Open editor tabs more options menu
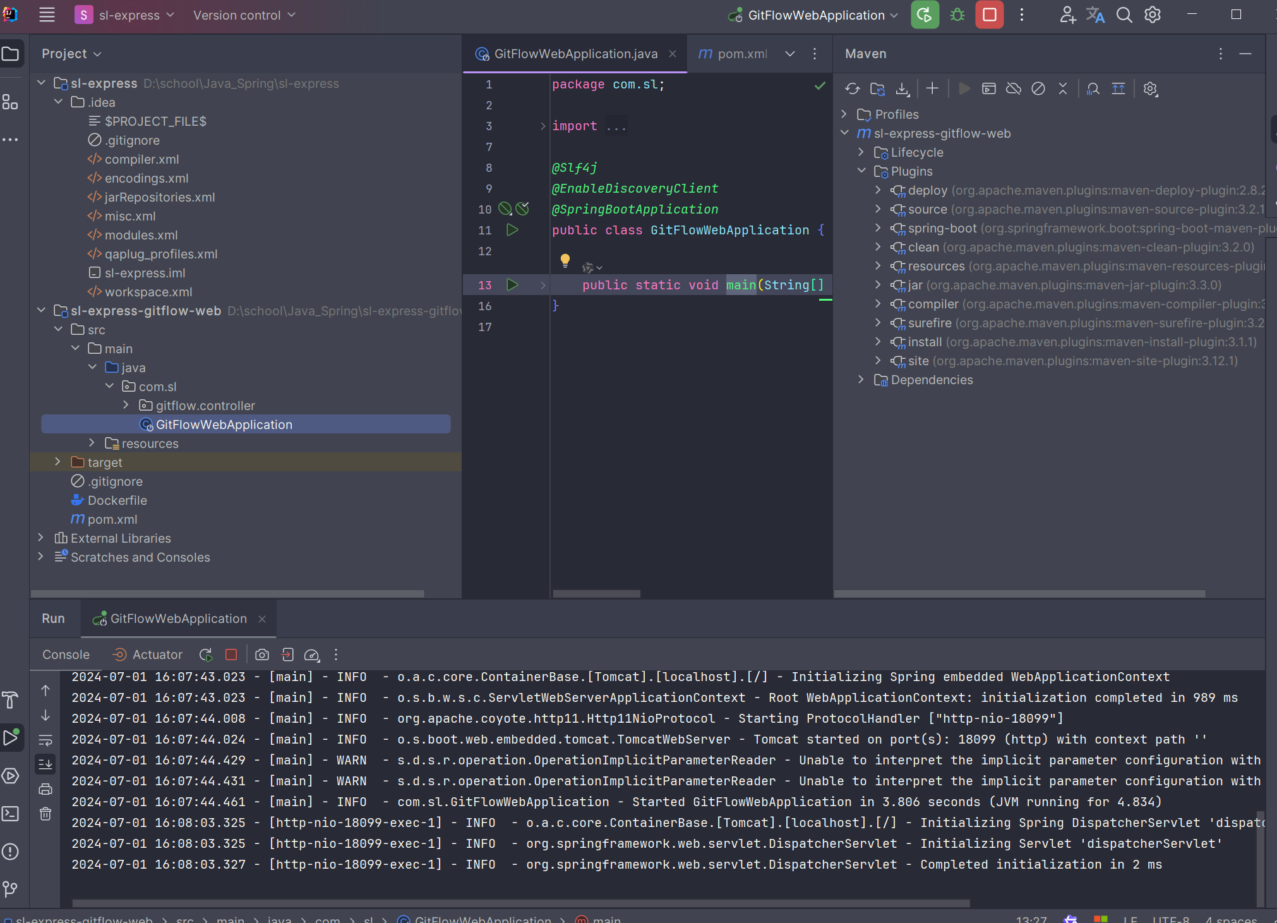Image resolution: width=1277 pixels, height=923 pixels. click(x=815, y=54)
